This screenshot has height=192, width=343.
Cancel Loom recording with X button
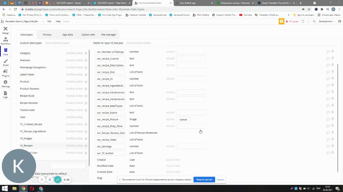[x=42, y=179]
